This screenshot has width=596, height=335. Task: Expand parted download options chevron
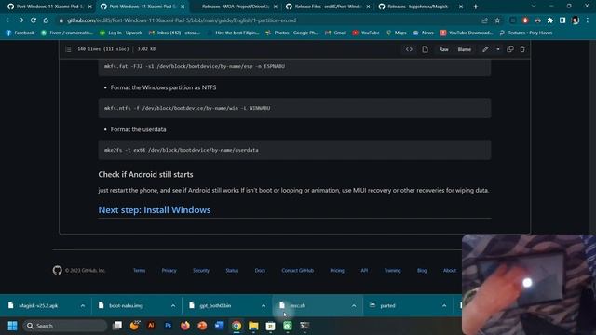444,306
